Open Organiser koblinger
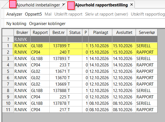Image resolution: width=165 pixels, height=122 pixels. coord(47,24)
